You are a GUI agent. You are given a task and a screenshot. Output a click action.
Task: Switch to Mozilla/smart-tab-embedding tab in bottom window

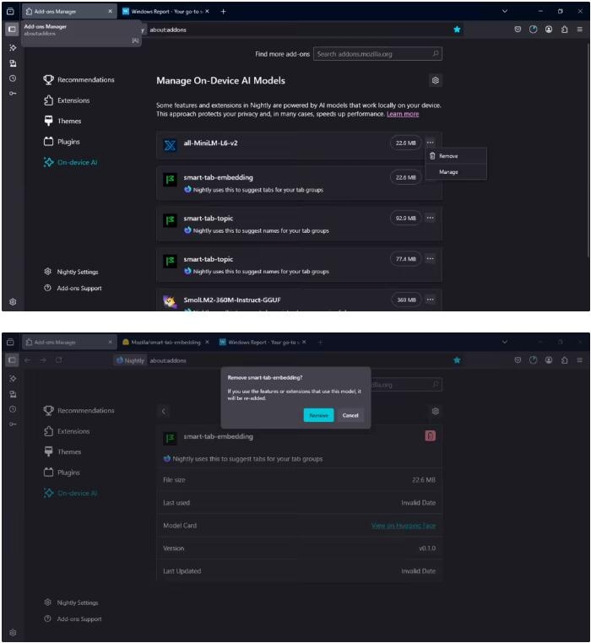coord(165,342)
